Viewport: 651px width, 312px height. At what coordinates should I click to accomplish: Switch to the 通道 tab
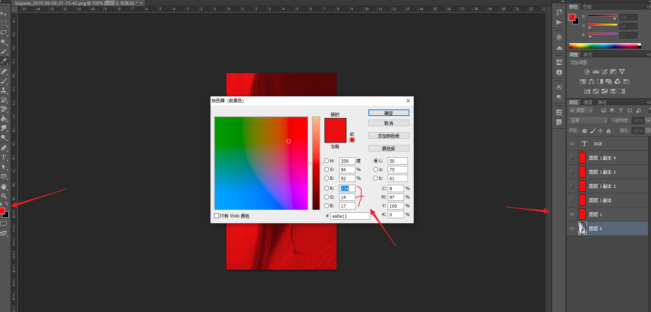(x=588, y=103)
